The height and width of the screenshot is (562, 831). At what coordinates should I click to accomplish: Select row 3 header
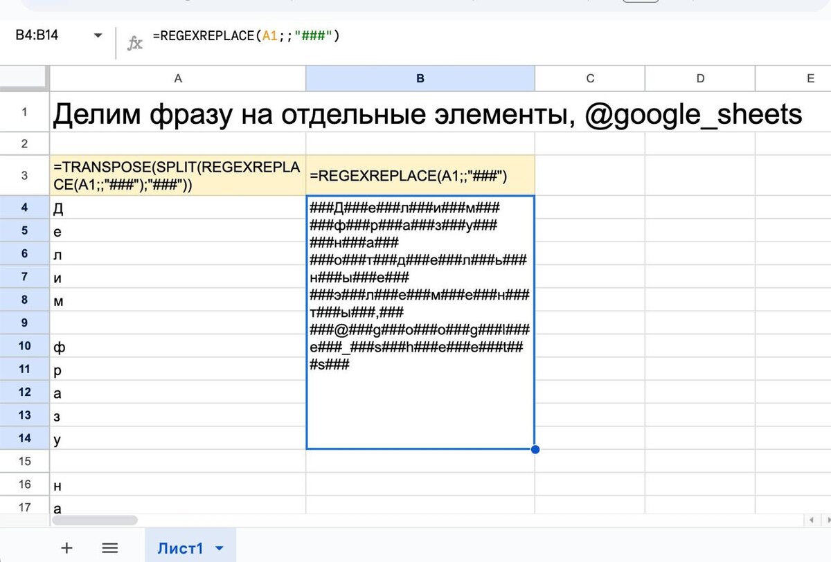[x=24, y=176]
